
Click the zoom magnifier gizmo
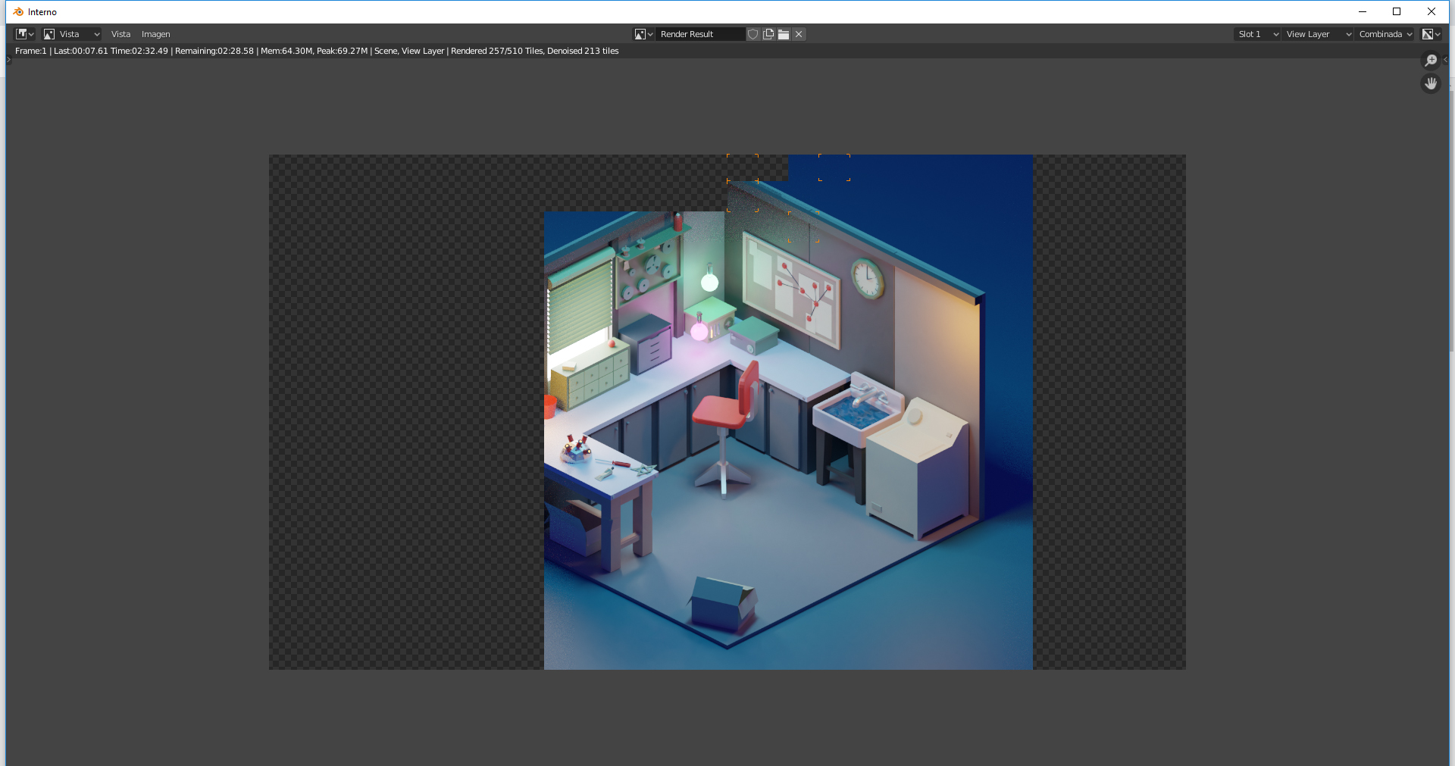pos(1431,61)
